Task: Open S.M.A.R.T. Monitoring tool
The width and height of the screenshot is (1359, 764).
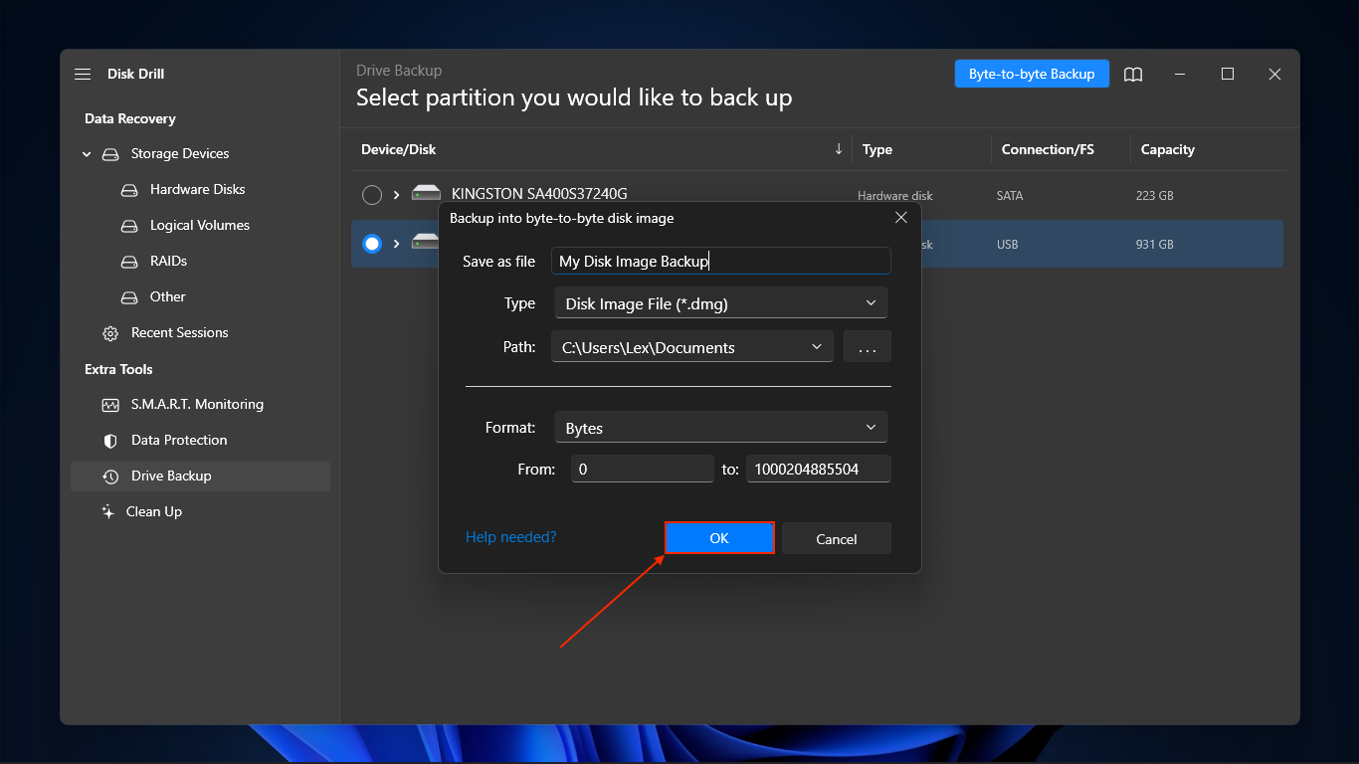Action: [197, 404]
